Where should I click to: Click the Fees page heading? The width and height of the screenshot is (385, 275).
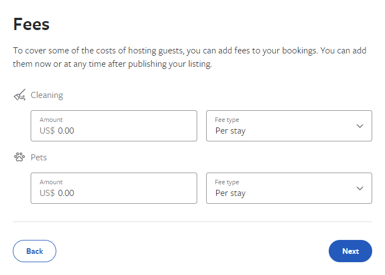31,24
